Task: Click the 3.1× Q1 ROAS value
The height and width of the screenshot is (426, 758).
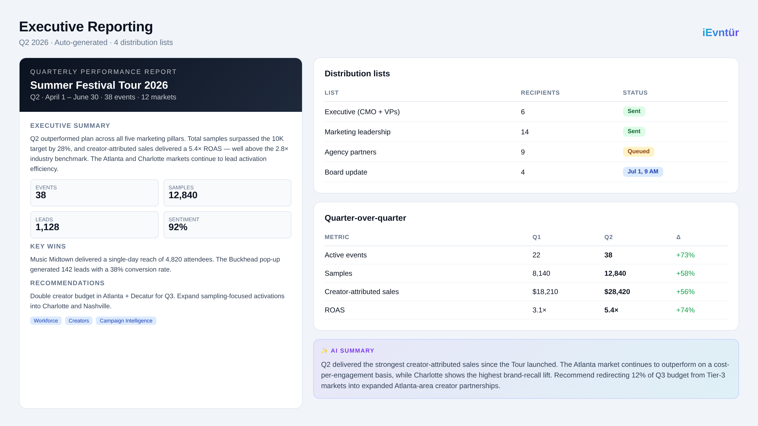Action: tap(539, 310)
